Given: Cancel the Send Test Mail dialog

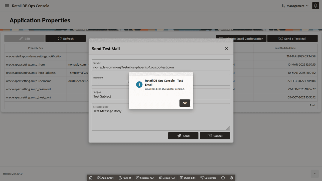Looking at the screenshot, I should coord(215,136).
